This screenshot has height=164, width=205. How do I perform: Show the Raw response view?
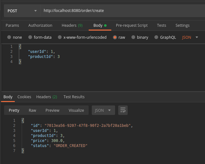pos(32,110)
